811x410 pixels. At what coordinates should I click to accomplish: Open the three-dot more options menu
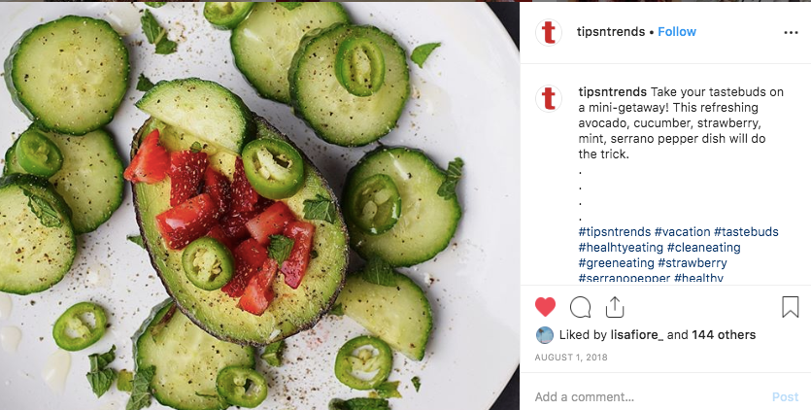(x=791, y=33)
